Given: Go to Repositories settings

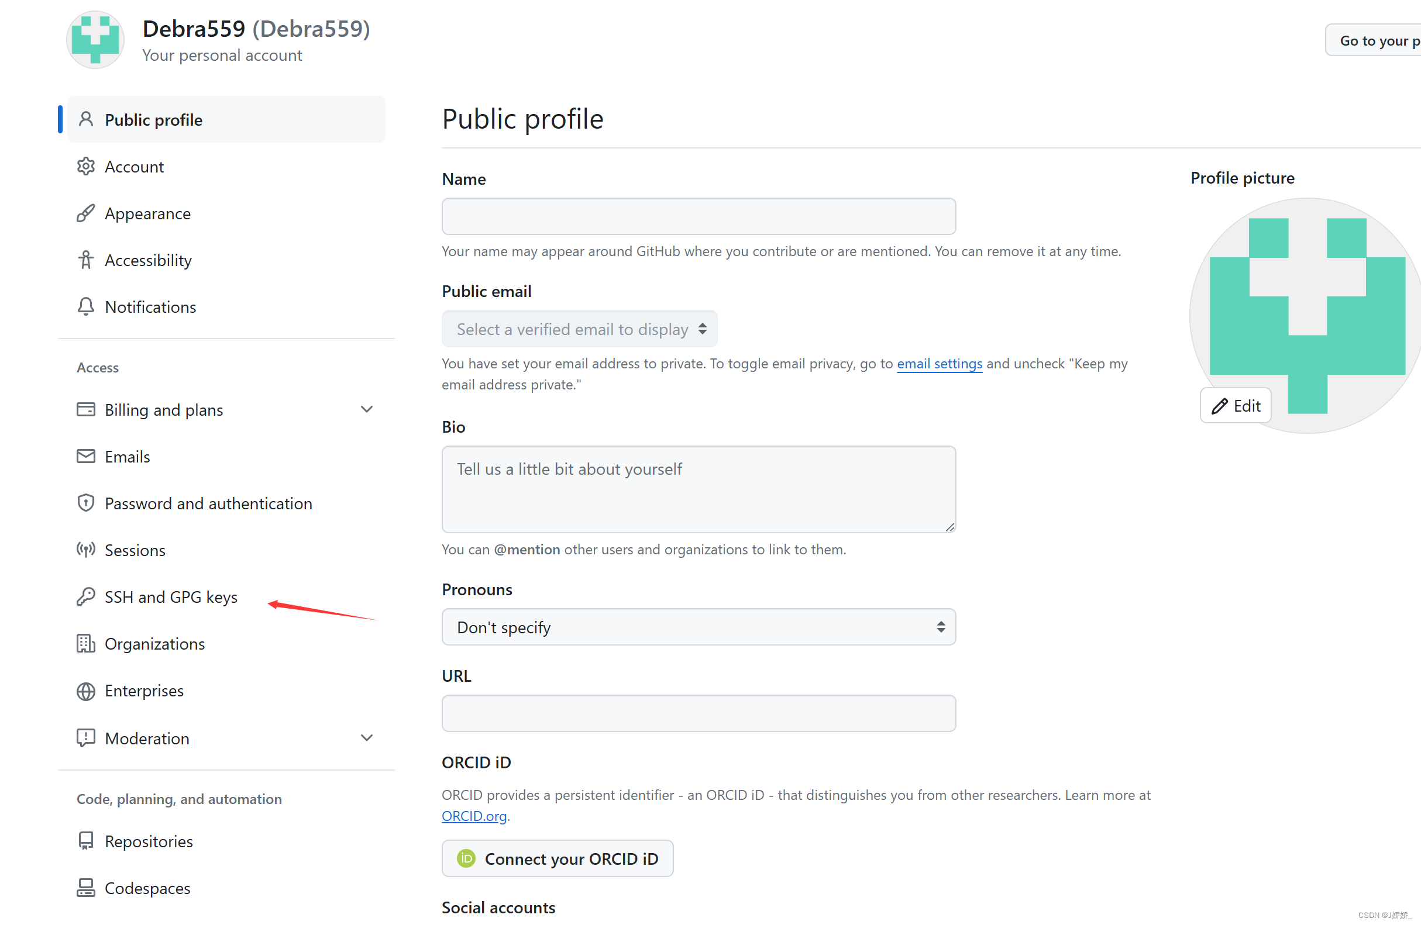Looking at the screenshot, I should click(x=149, y=841).
